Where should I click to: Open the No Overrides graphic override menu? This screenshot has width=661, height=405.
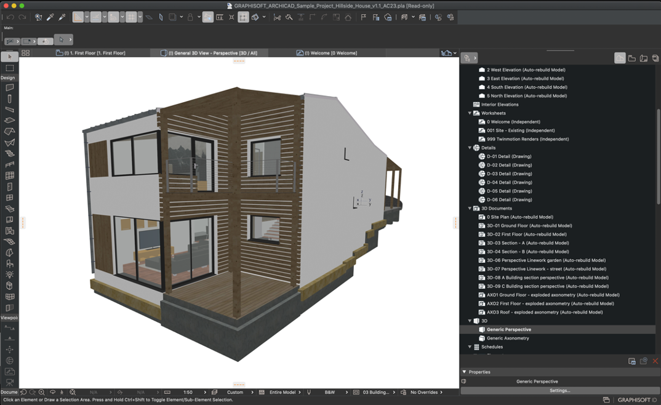423,392
